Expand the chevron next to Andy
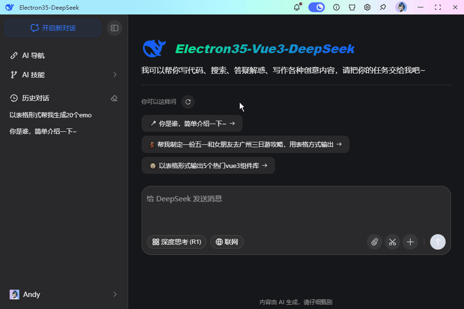 click(x=115, y=295)
